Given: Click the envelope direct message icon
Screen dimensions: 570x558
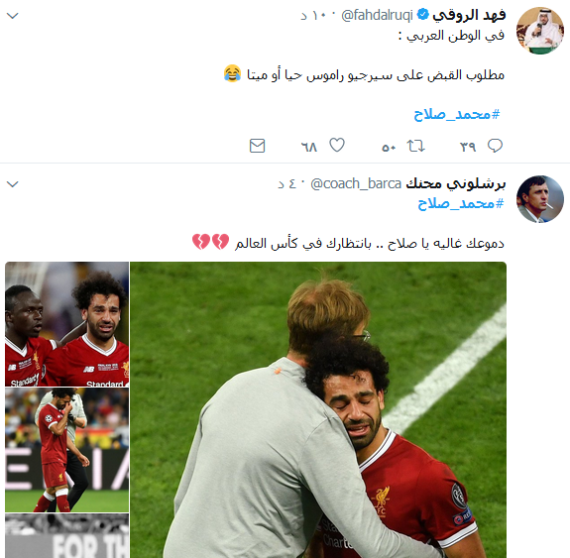Looking at the screenshot, I should pyautogui.click(x=257, y=146).
